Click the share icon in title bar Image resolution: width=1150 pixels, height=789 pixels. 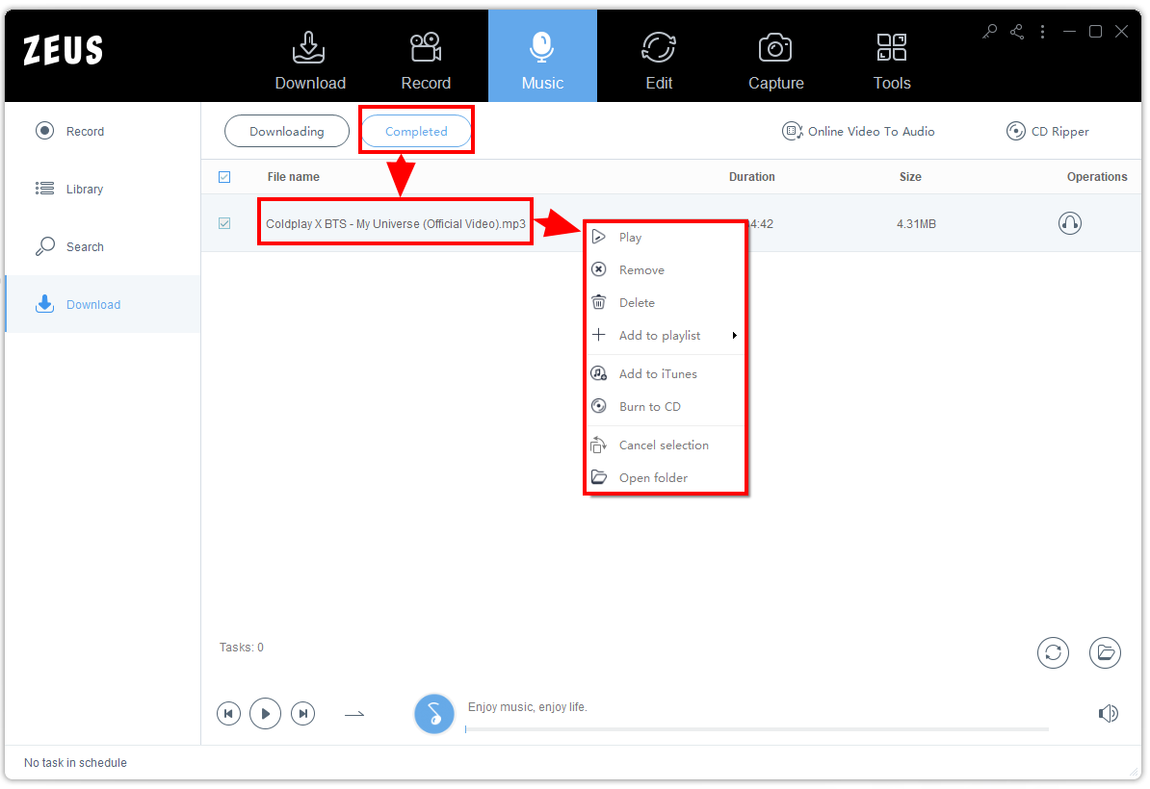click(x=1016, y=32)
